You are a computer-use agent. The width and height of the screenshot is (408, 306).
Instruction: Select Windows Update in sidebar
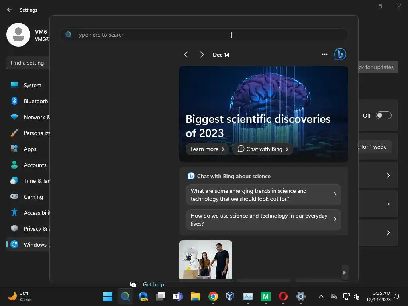28,245
